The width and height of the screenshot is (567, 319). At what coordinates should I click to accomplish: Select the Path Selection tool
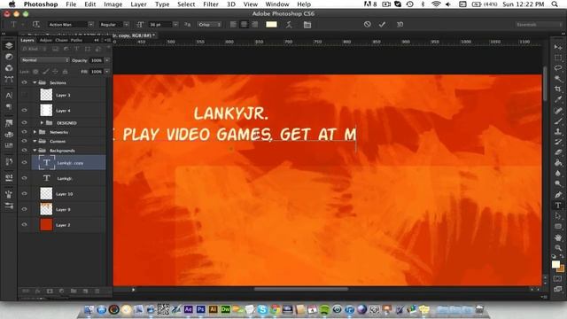558,216
